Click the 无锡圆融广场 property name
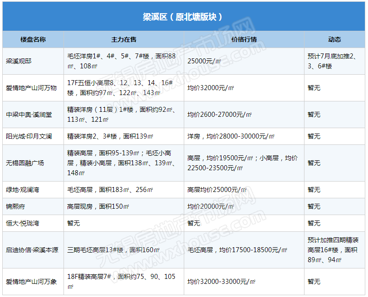Screen dimensions: 368x297 (x=25, y=163)
